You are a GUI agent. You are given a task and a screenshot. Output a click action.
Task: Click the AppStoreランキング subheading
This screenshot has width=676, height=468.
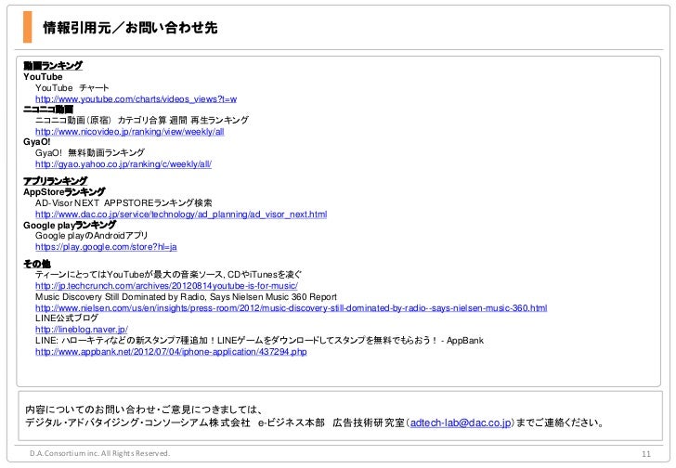tap(64, 192)
